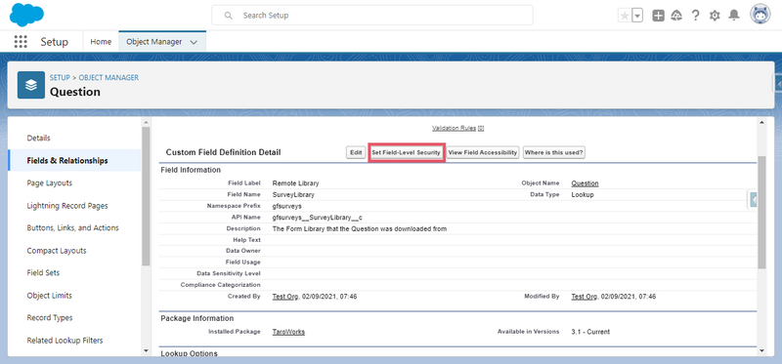Click the main panel scrollbar thumb
The image size is (782, 364).
coord(761,212)
